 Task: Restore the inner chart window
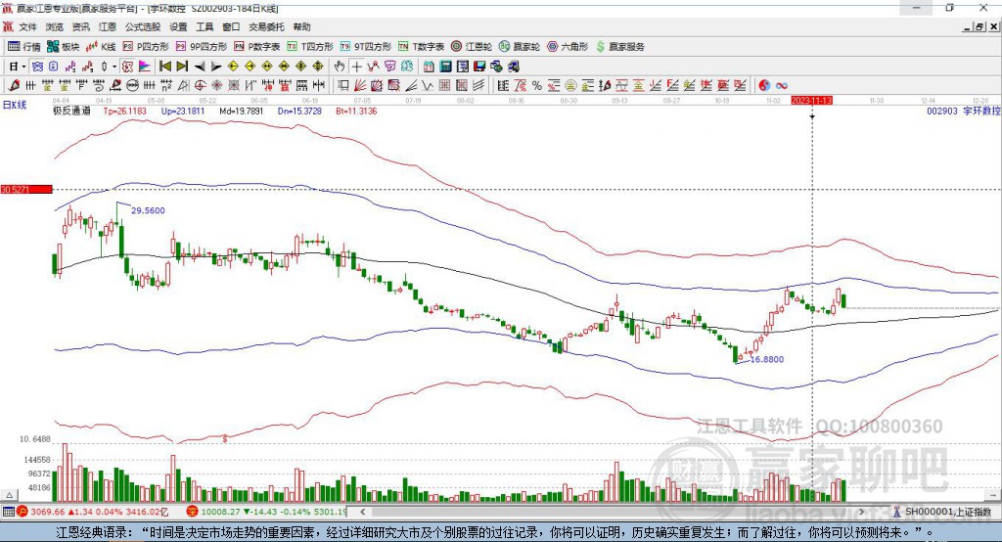click(x=979, y=26)
